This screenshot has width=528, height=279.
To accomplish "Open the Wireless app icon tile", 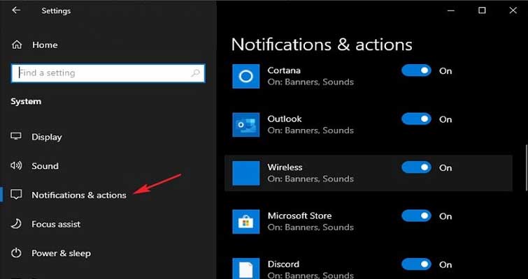I will (245, 173).
